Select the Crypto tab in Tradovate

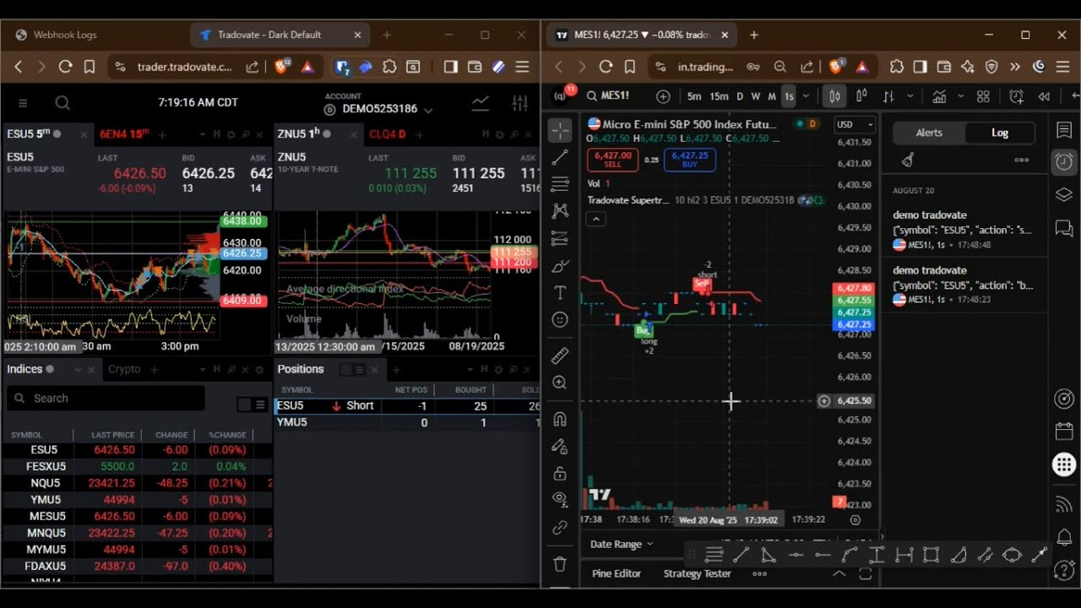pyautogui.click(x=124, y=369)
